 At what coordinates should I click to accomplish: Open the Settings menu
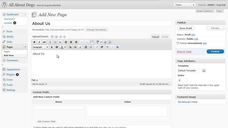(x=11, y=90)
